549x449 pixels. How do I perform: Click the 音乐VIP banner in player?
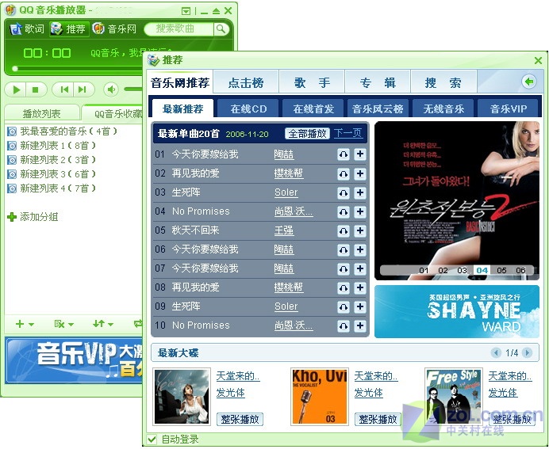click(75, 360)
